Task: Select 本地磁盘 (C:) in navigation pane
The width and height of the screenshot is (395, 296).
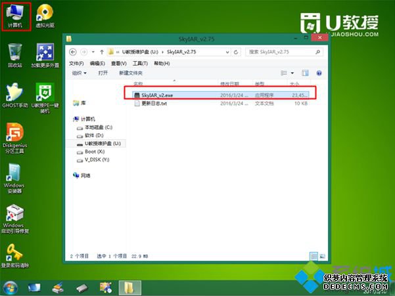Action: point(95,127)
